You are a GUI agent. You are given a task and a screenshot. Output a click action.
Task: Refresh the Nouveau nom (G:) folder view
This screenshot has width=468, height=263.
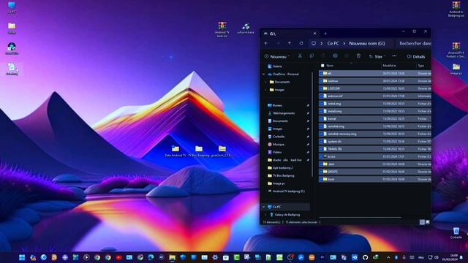pos(301,43)
